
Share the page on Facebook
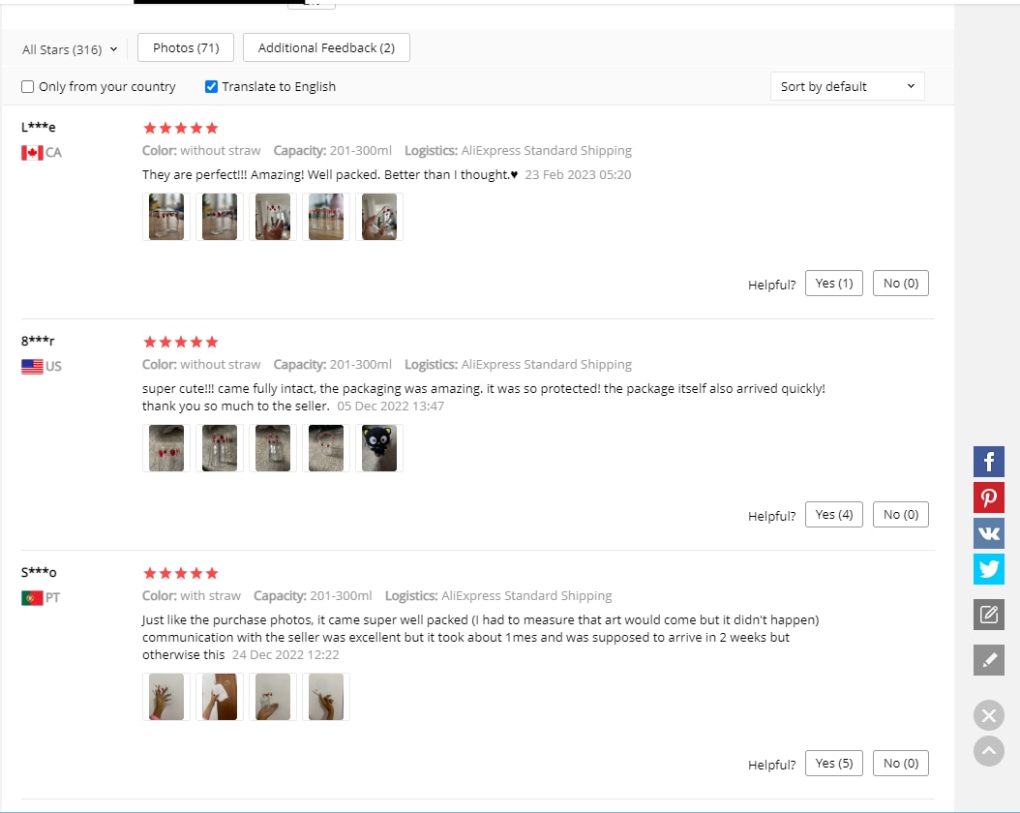click(989, 462)
